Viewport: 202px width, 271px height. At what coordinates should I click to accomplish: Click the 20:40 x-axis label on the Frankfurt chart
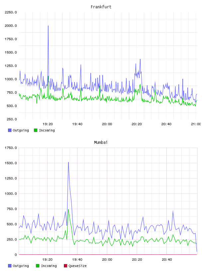click(x=166, y=124)
